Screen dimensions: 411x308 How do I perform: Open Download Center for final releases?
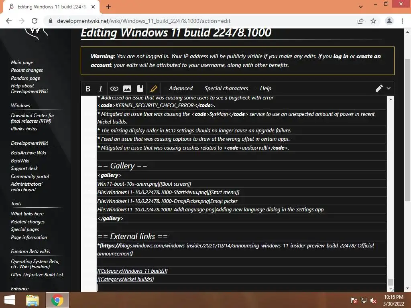coord(33,118)
